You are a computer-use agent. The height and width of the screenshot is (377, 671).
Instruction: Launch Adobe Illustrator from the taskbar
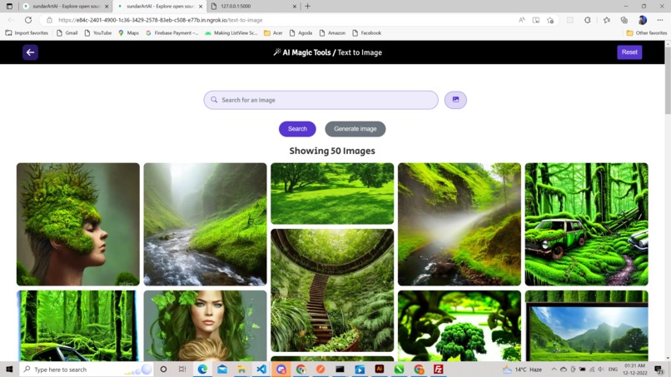tap(379, 369)
